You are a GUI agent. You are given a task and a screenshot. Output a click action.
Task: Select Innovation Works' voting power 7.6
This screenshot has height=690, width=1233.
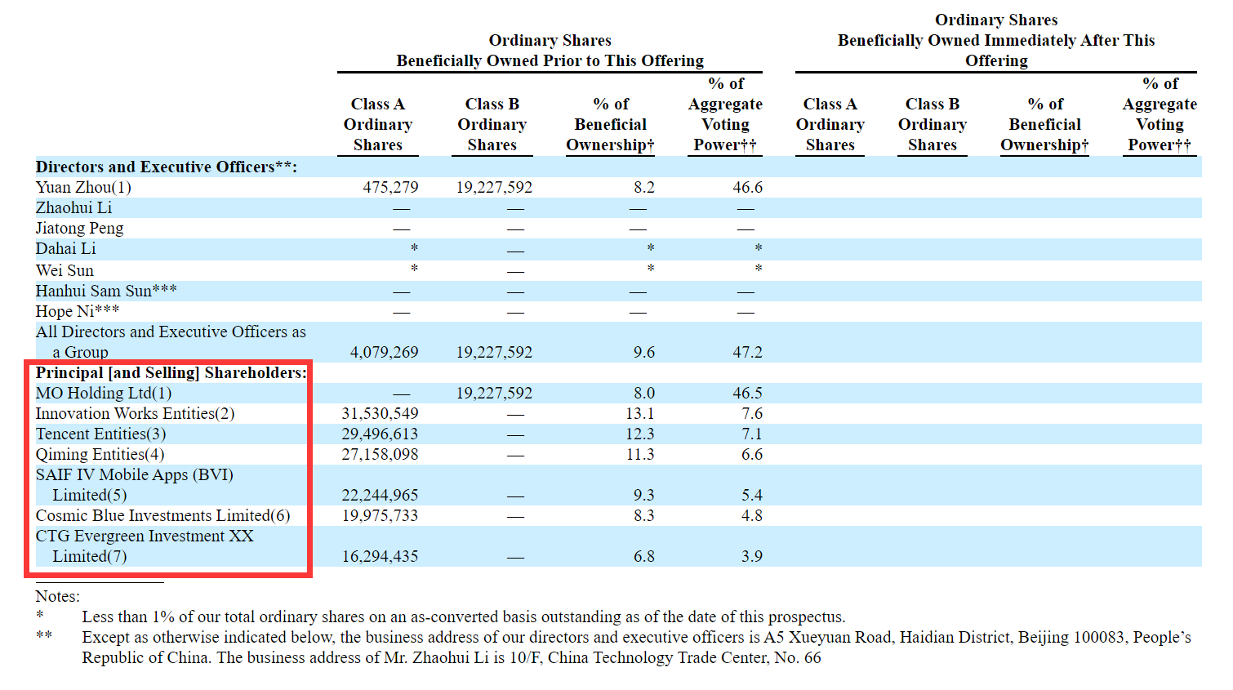pyautogui.click(x=752, y=414)
